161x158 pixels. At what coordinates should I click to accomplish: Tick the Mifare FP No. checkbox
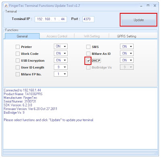pos(18,74)
